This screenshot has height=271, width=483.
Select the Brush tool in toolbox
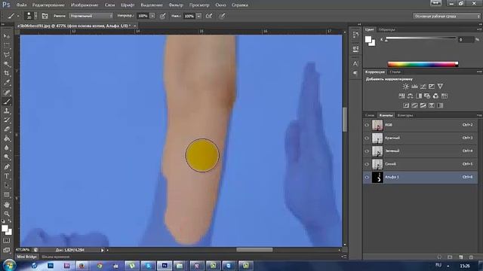coord(7,102)
